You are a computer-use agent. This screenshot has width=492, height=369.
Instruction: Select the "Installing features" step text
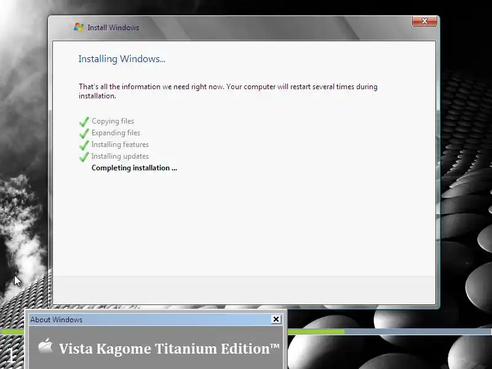(120, 145)
